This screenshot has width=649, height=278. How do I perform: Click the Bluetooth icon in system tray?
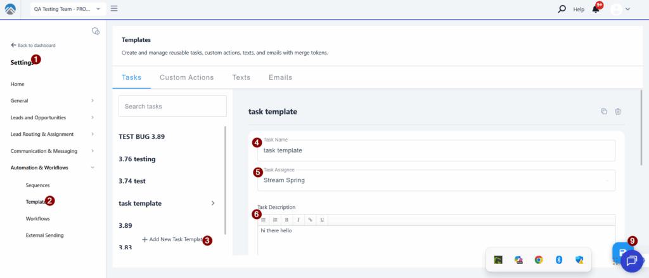559,260
